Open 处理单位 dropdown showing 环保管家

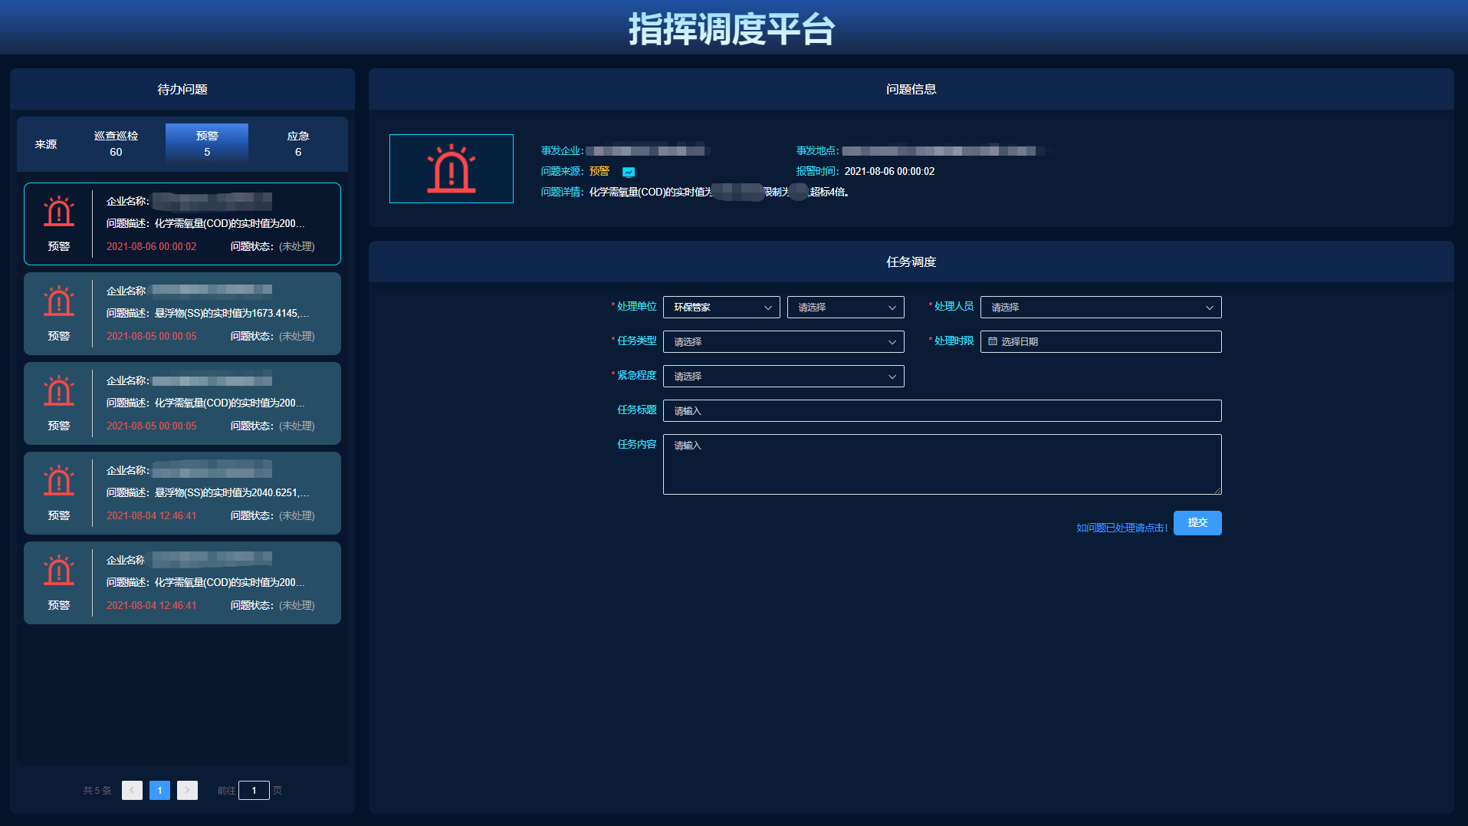click(x=721, y=307)
